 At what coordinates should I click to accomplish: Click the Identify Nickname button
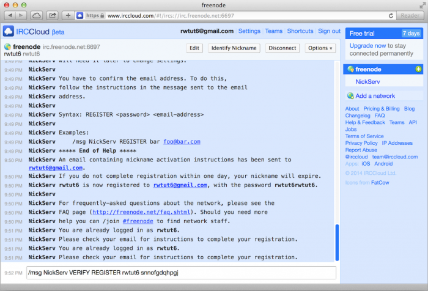point(234,48)
